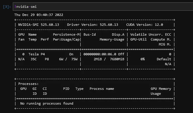Click the Pwr:Usage/Cap header
Image resolution: width=193 pixels, height=113 pixels.
pos(66,39)
